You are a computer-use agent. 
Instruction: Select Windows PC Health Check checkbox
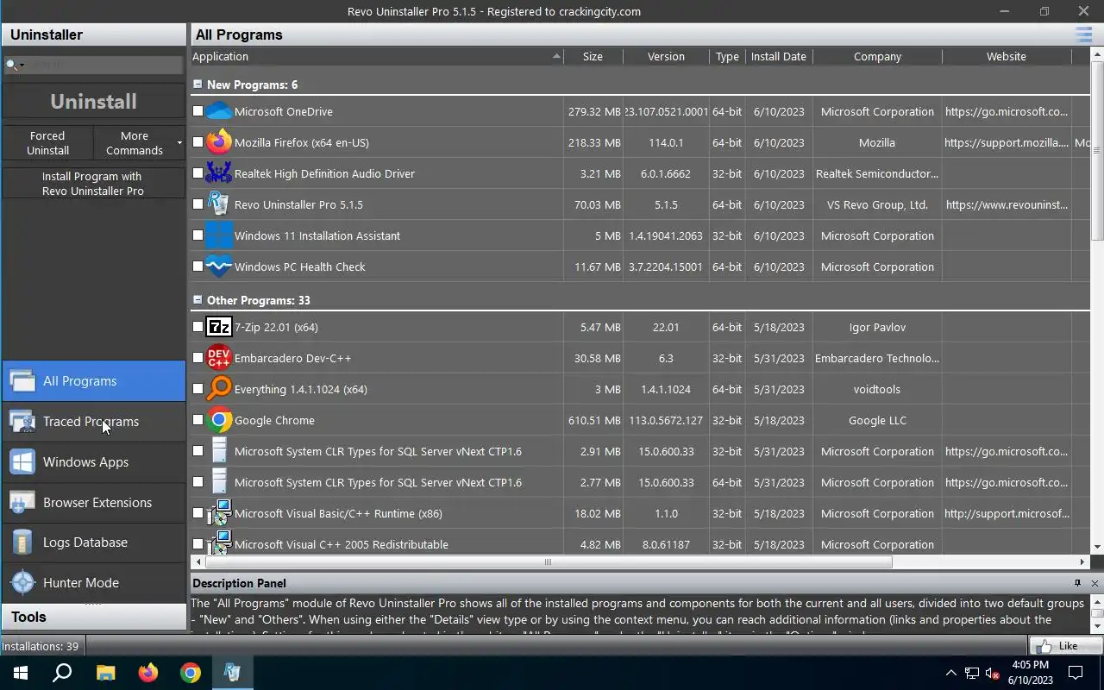tap(198, 267)
